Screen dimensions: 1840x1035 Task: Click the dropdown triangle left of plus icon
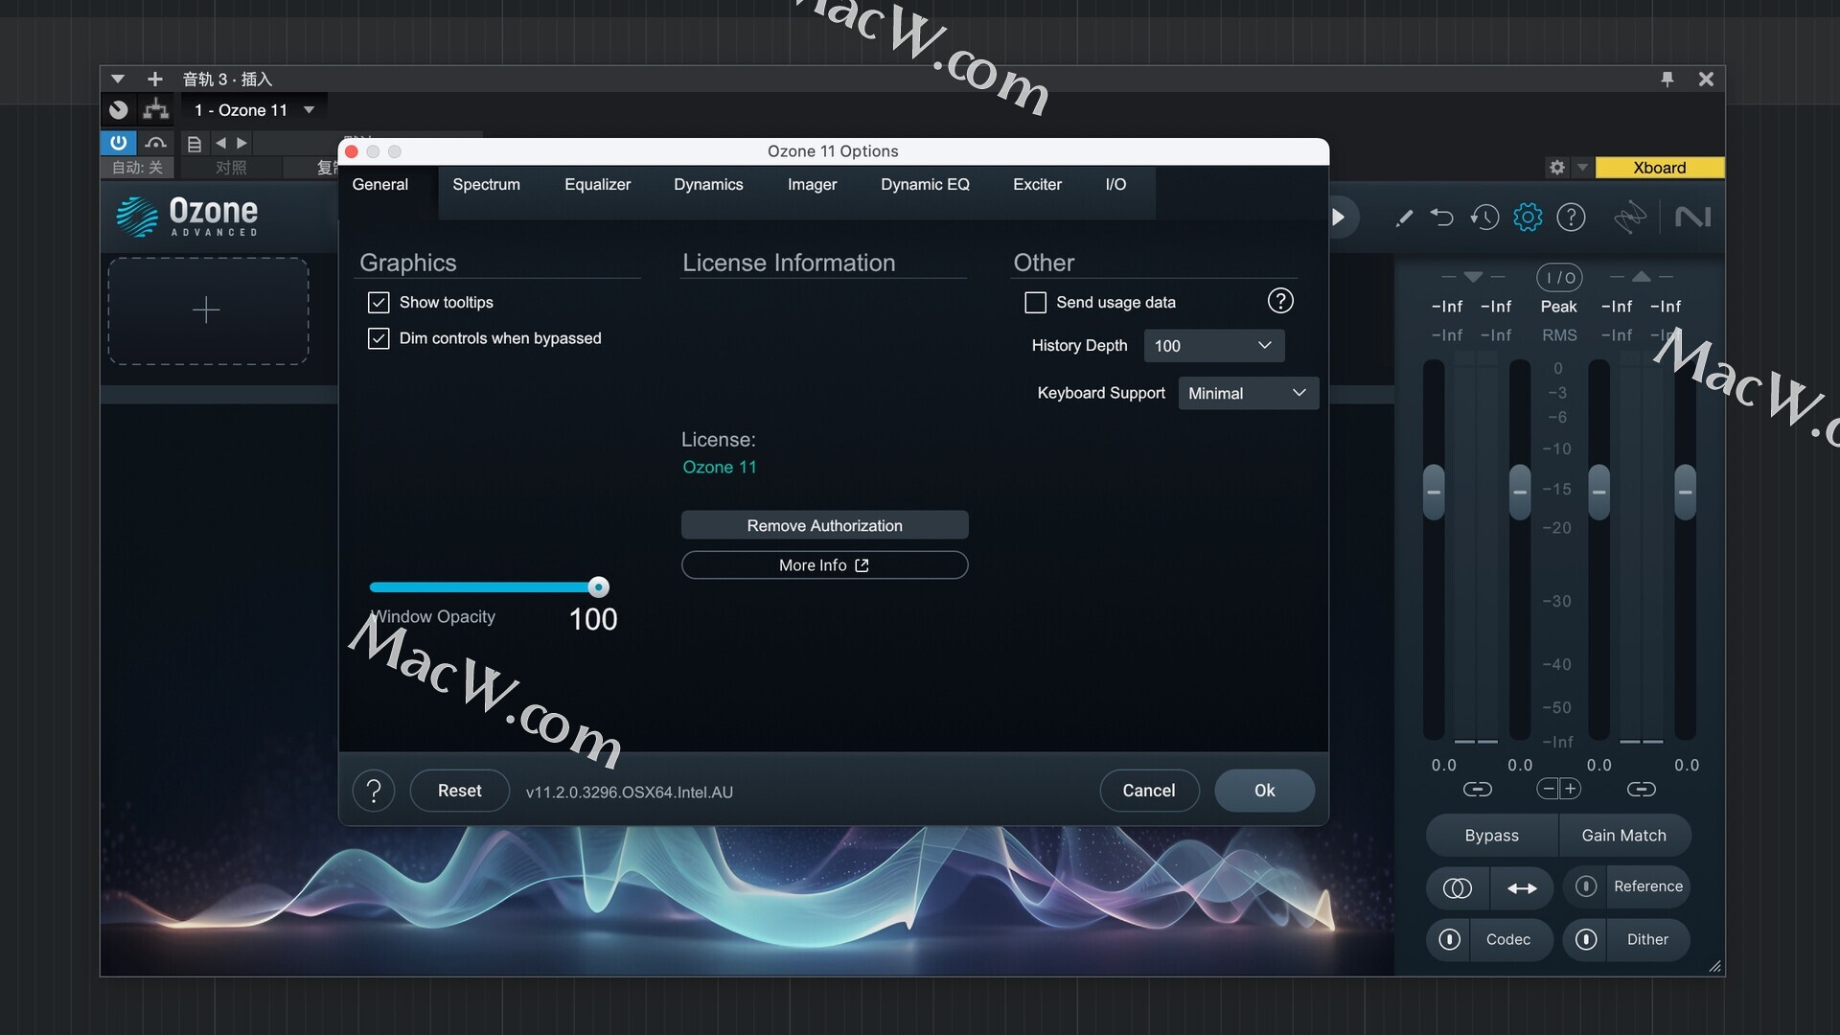click(x=118, y=79)
